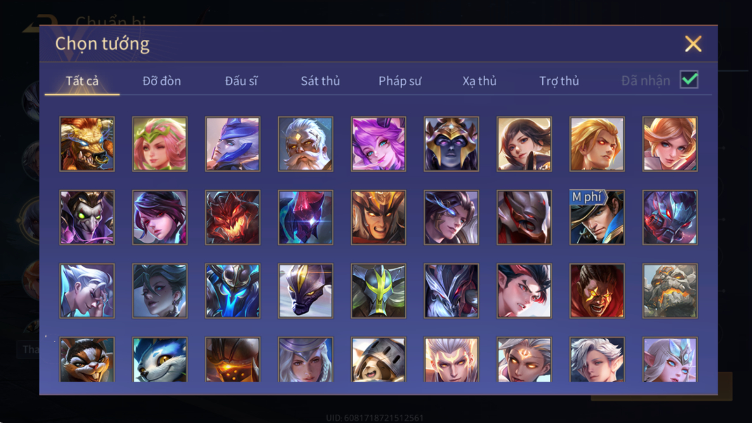Open the Trợ thủ tab
Viewport: 752px width, 423px height.
(559, 80)
